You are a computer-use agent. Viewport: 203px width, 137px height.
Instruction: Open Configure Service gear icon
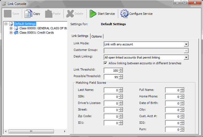coord(125,14)
